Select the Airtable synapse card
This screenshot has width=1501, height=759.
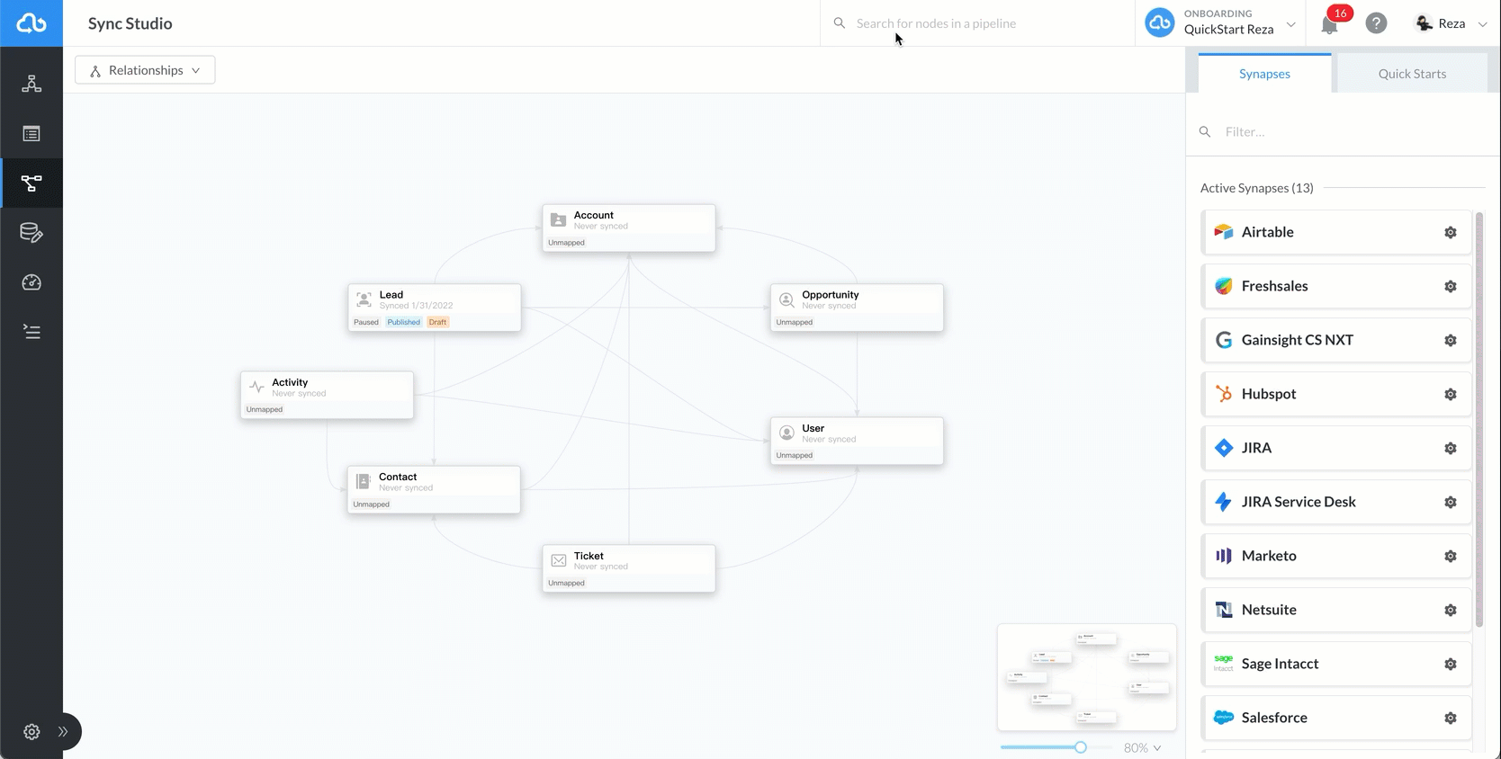point(1336,232)
